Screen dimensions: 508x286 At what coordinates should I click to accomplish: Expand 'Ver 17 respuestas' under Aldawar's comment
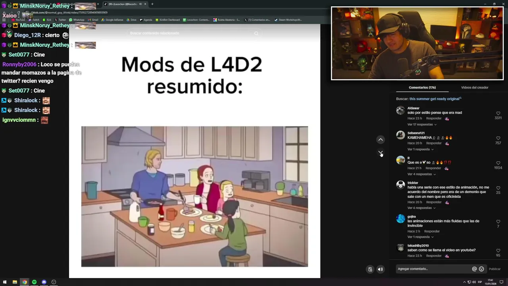(x=422, y=124)
